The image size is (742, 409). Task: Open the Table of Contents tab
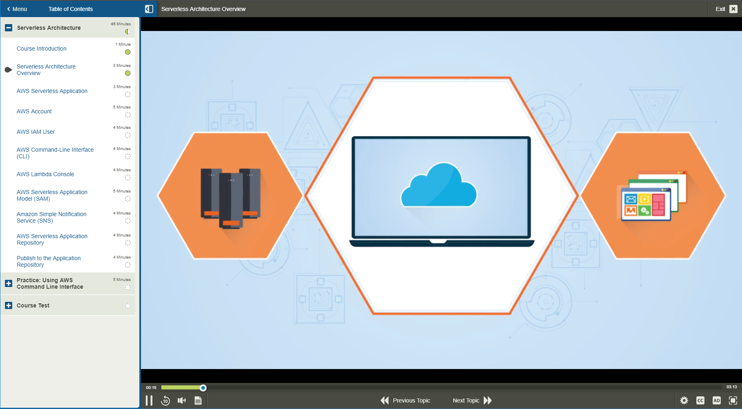[70, 9]
